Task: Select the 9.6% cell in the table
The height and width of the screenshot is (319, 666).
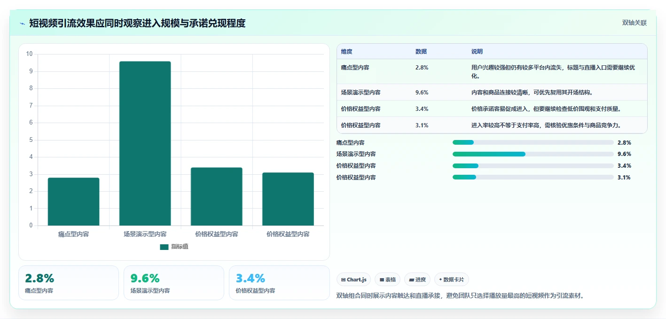Action: point(422,93)
